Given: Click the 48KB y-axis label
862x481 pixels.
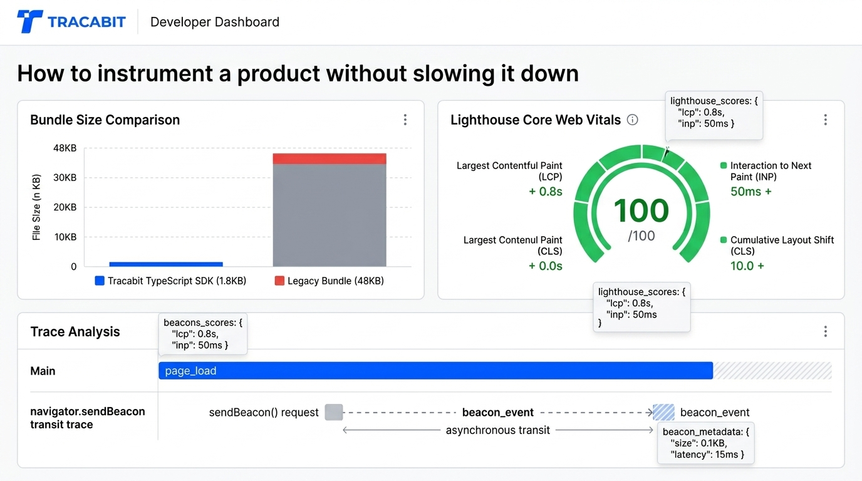Looking at the screenshot, I should (65, 148).
